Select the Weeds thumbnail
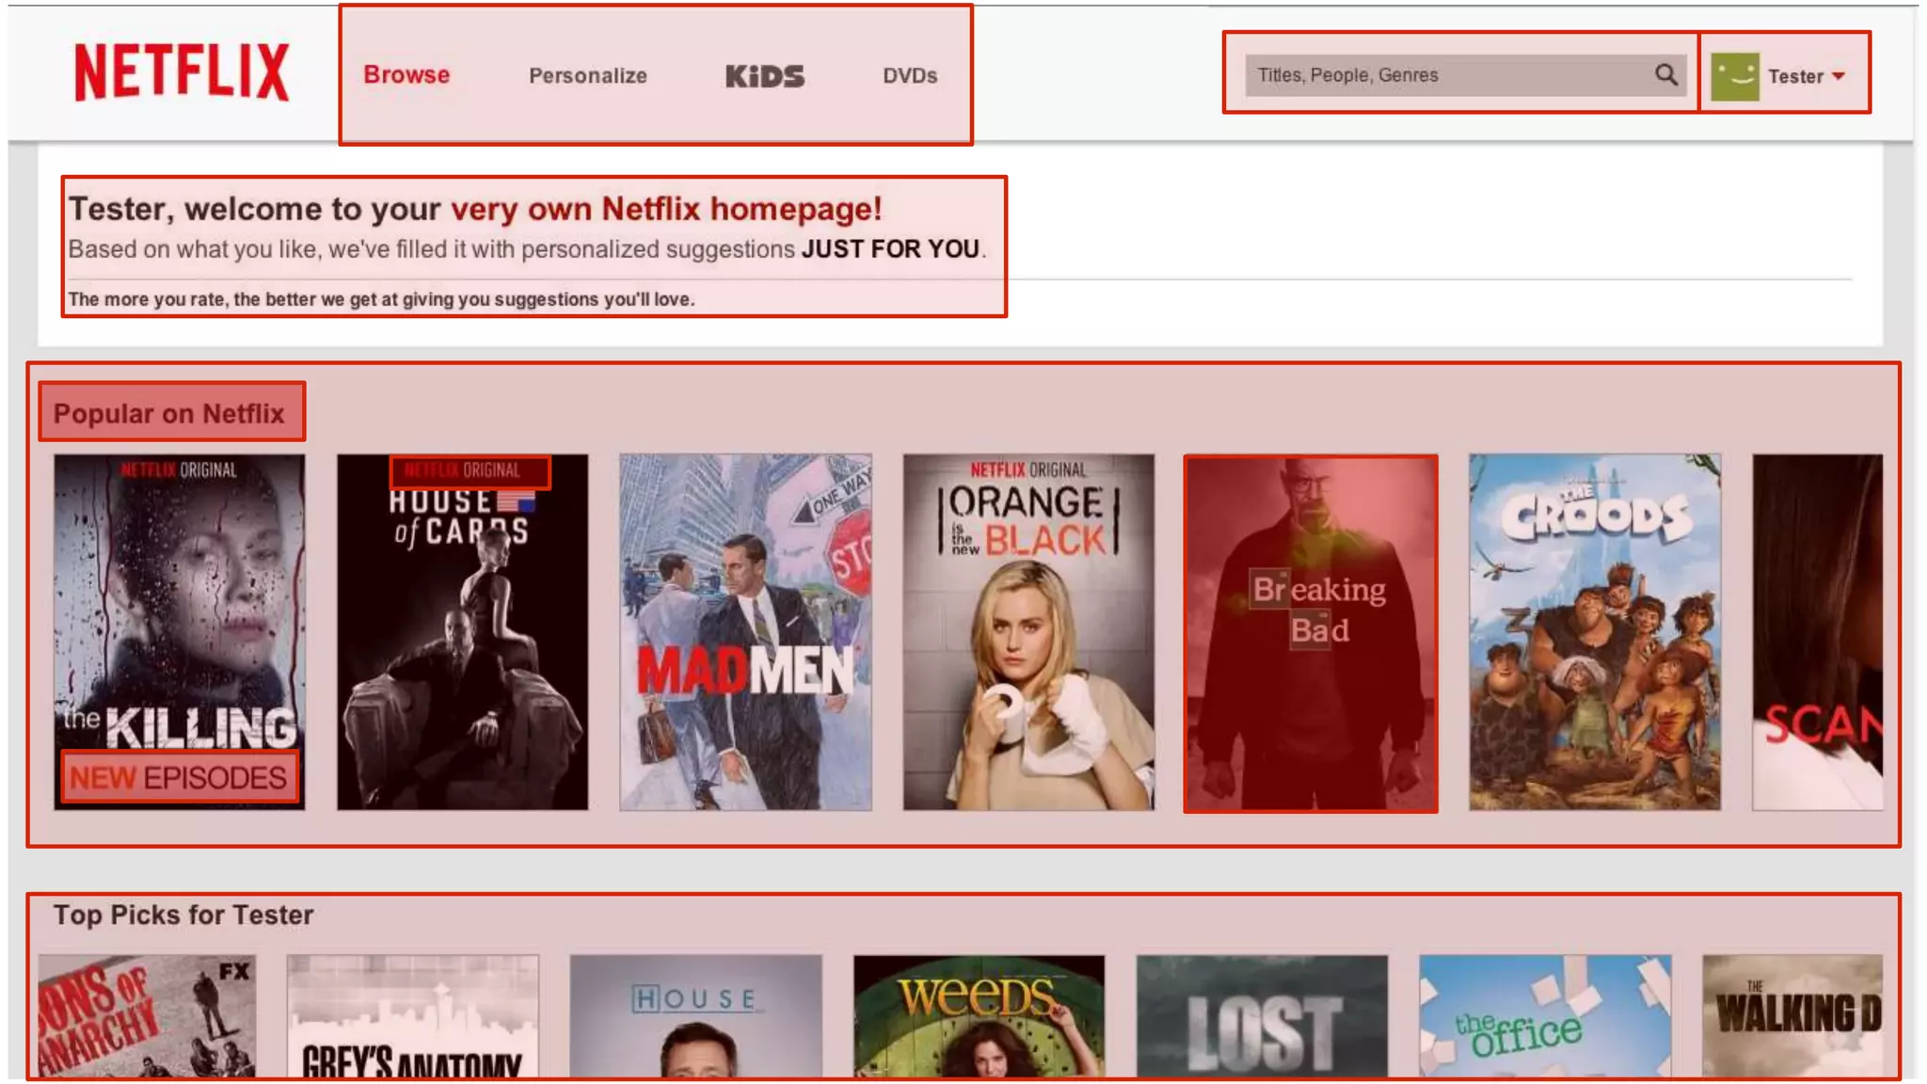 [979, 1016]
